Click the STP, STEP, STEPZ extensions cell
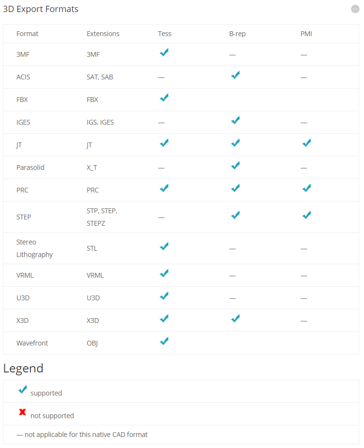The height and width of the screenshot is (448, 364). [x=102, y=217]
